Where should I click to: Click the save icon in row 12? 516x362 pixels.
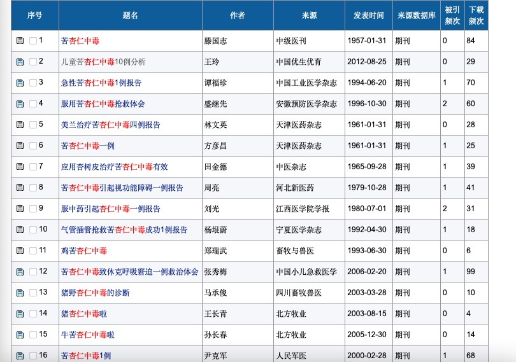coord(20,272)
